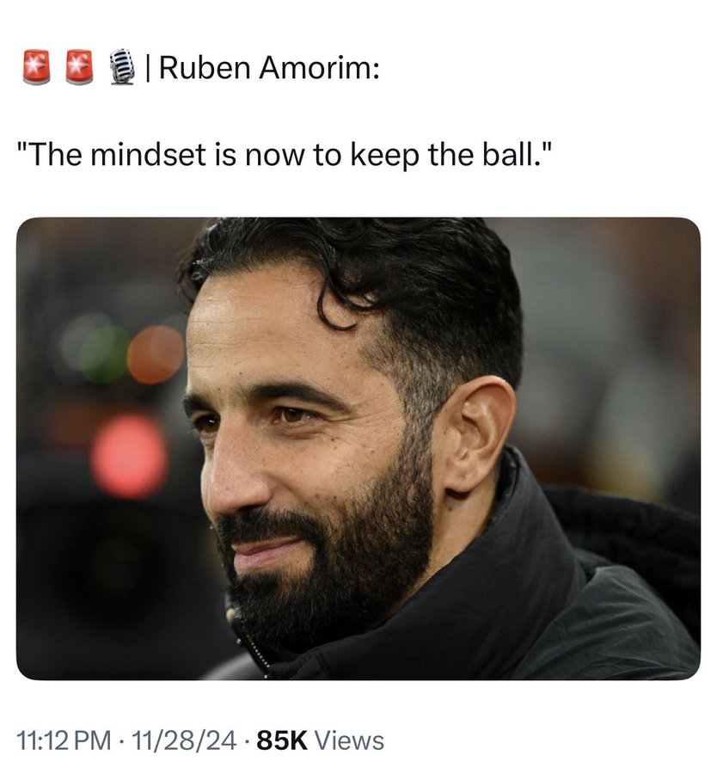Click the word "mindset" in the quote
The image size is (717, 774).
point(149,155)
